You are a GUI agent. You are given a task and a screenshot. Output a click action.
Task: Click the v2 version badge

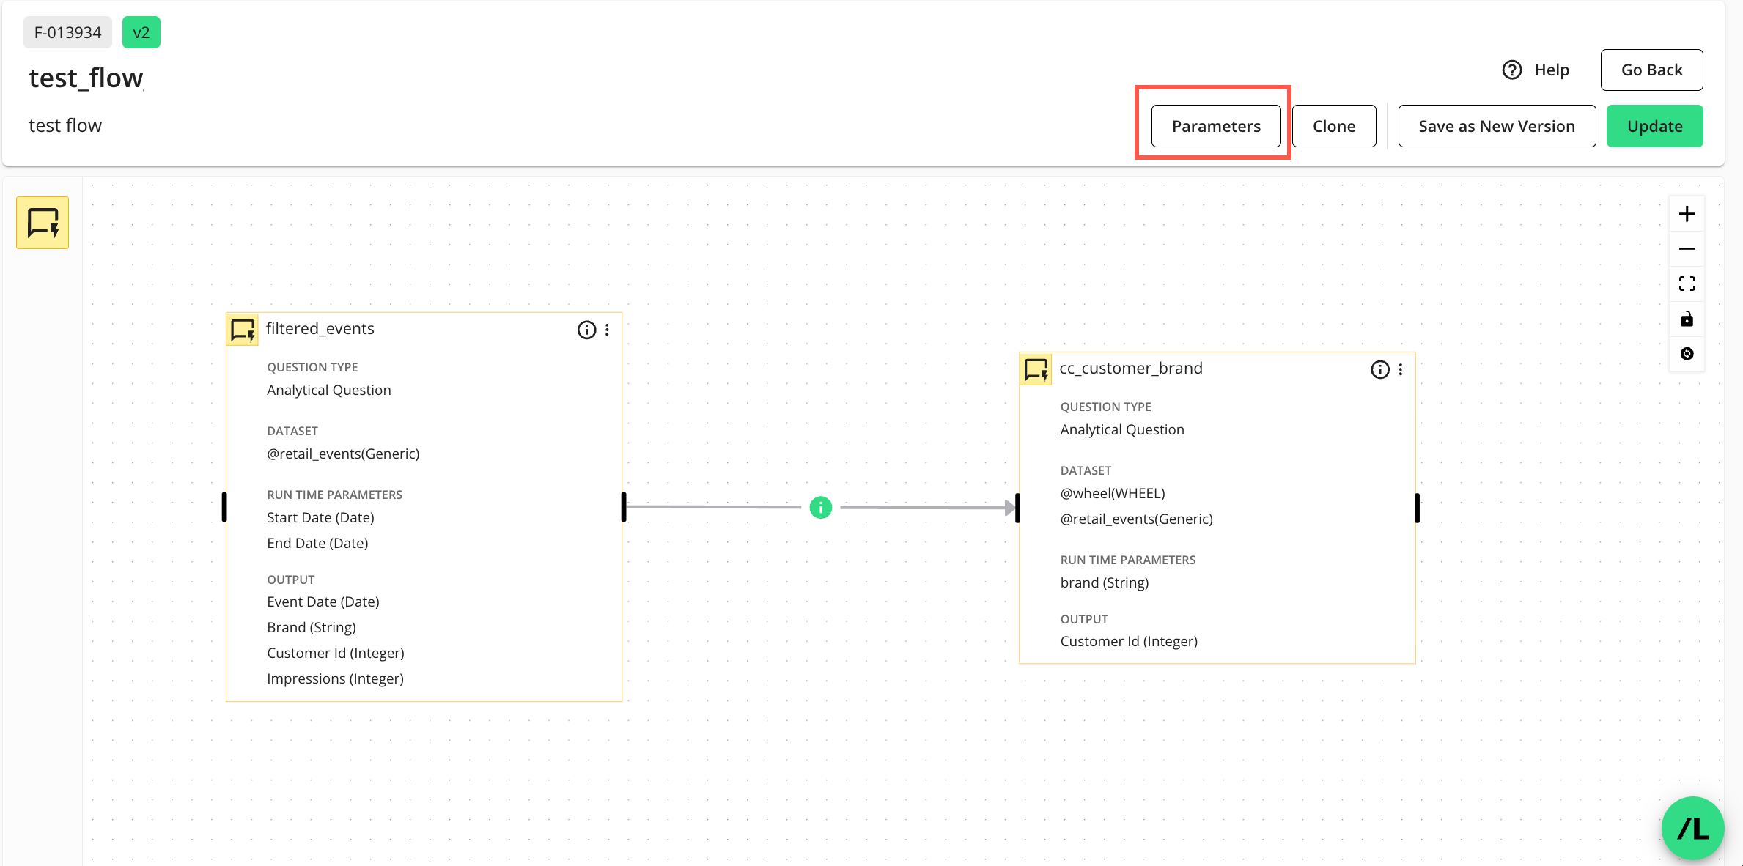[141, 32]
